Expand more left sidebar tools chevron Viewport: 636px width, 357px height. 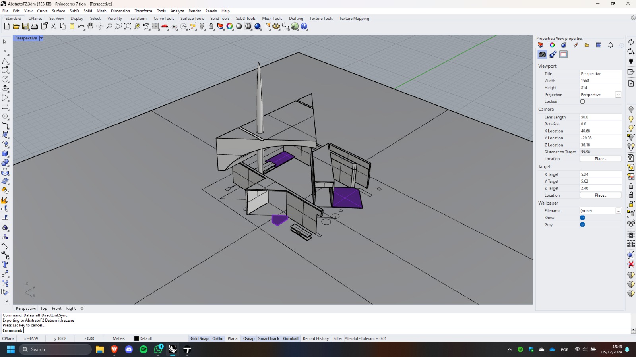[x=7, y=301]
